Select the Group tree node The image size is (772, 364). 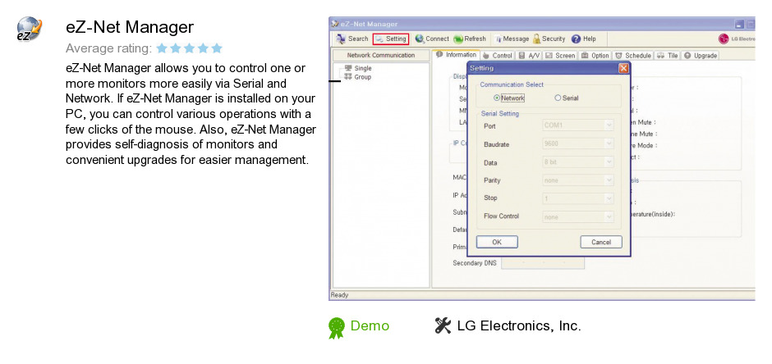358,77
